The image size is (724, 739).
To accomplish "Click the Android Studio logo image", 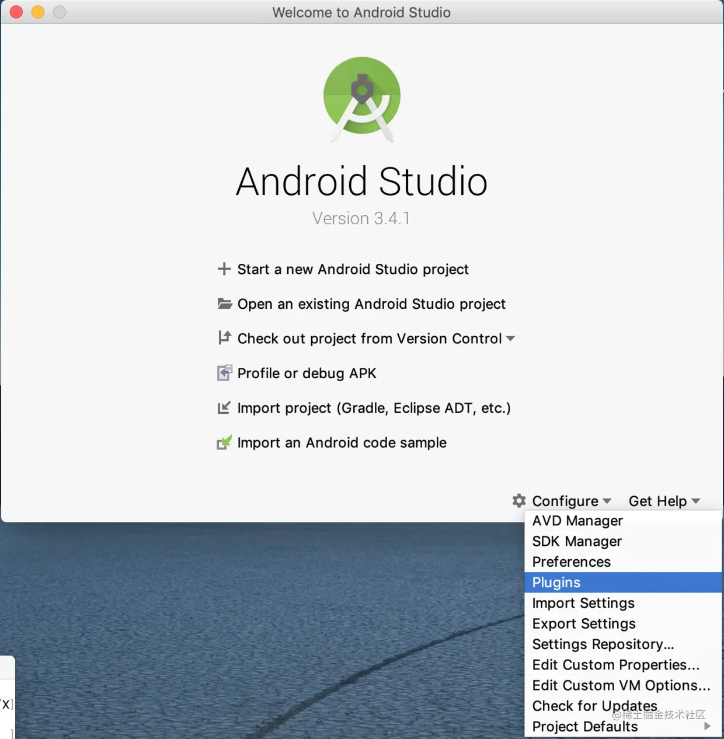I will 362,98.
